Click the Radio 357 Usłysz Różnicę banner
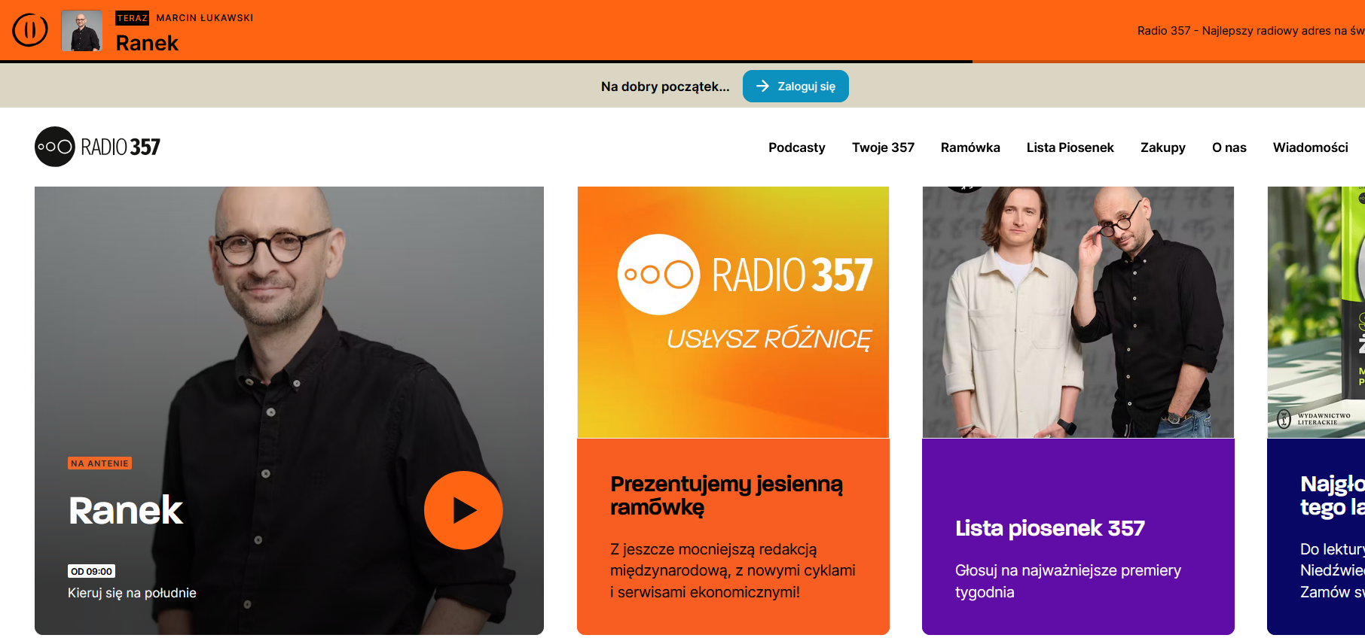1365x644 pixels. click(733, 312)
